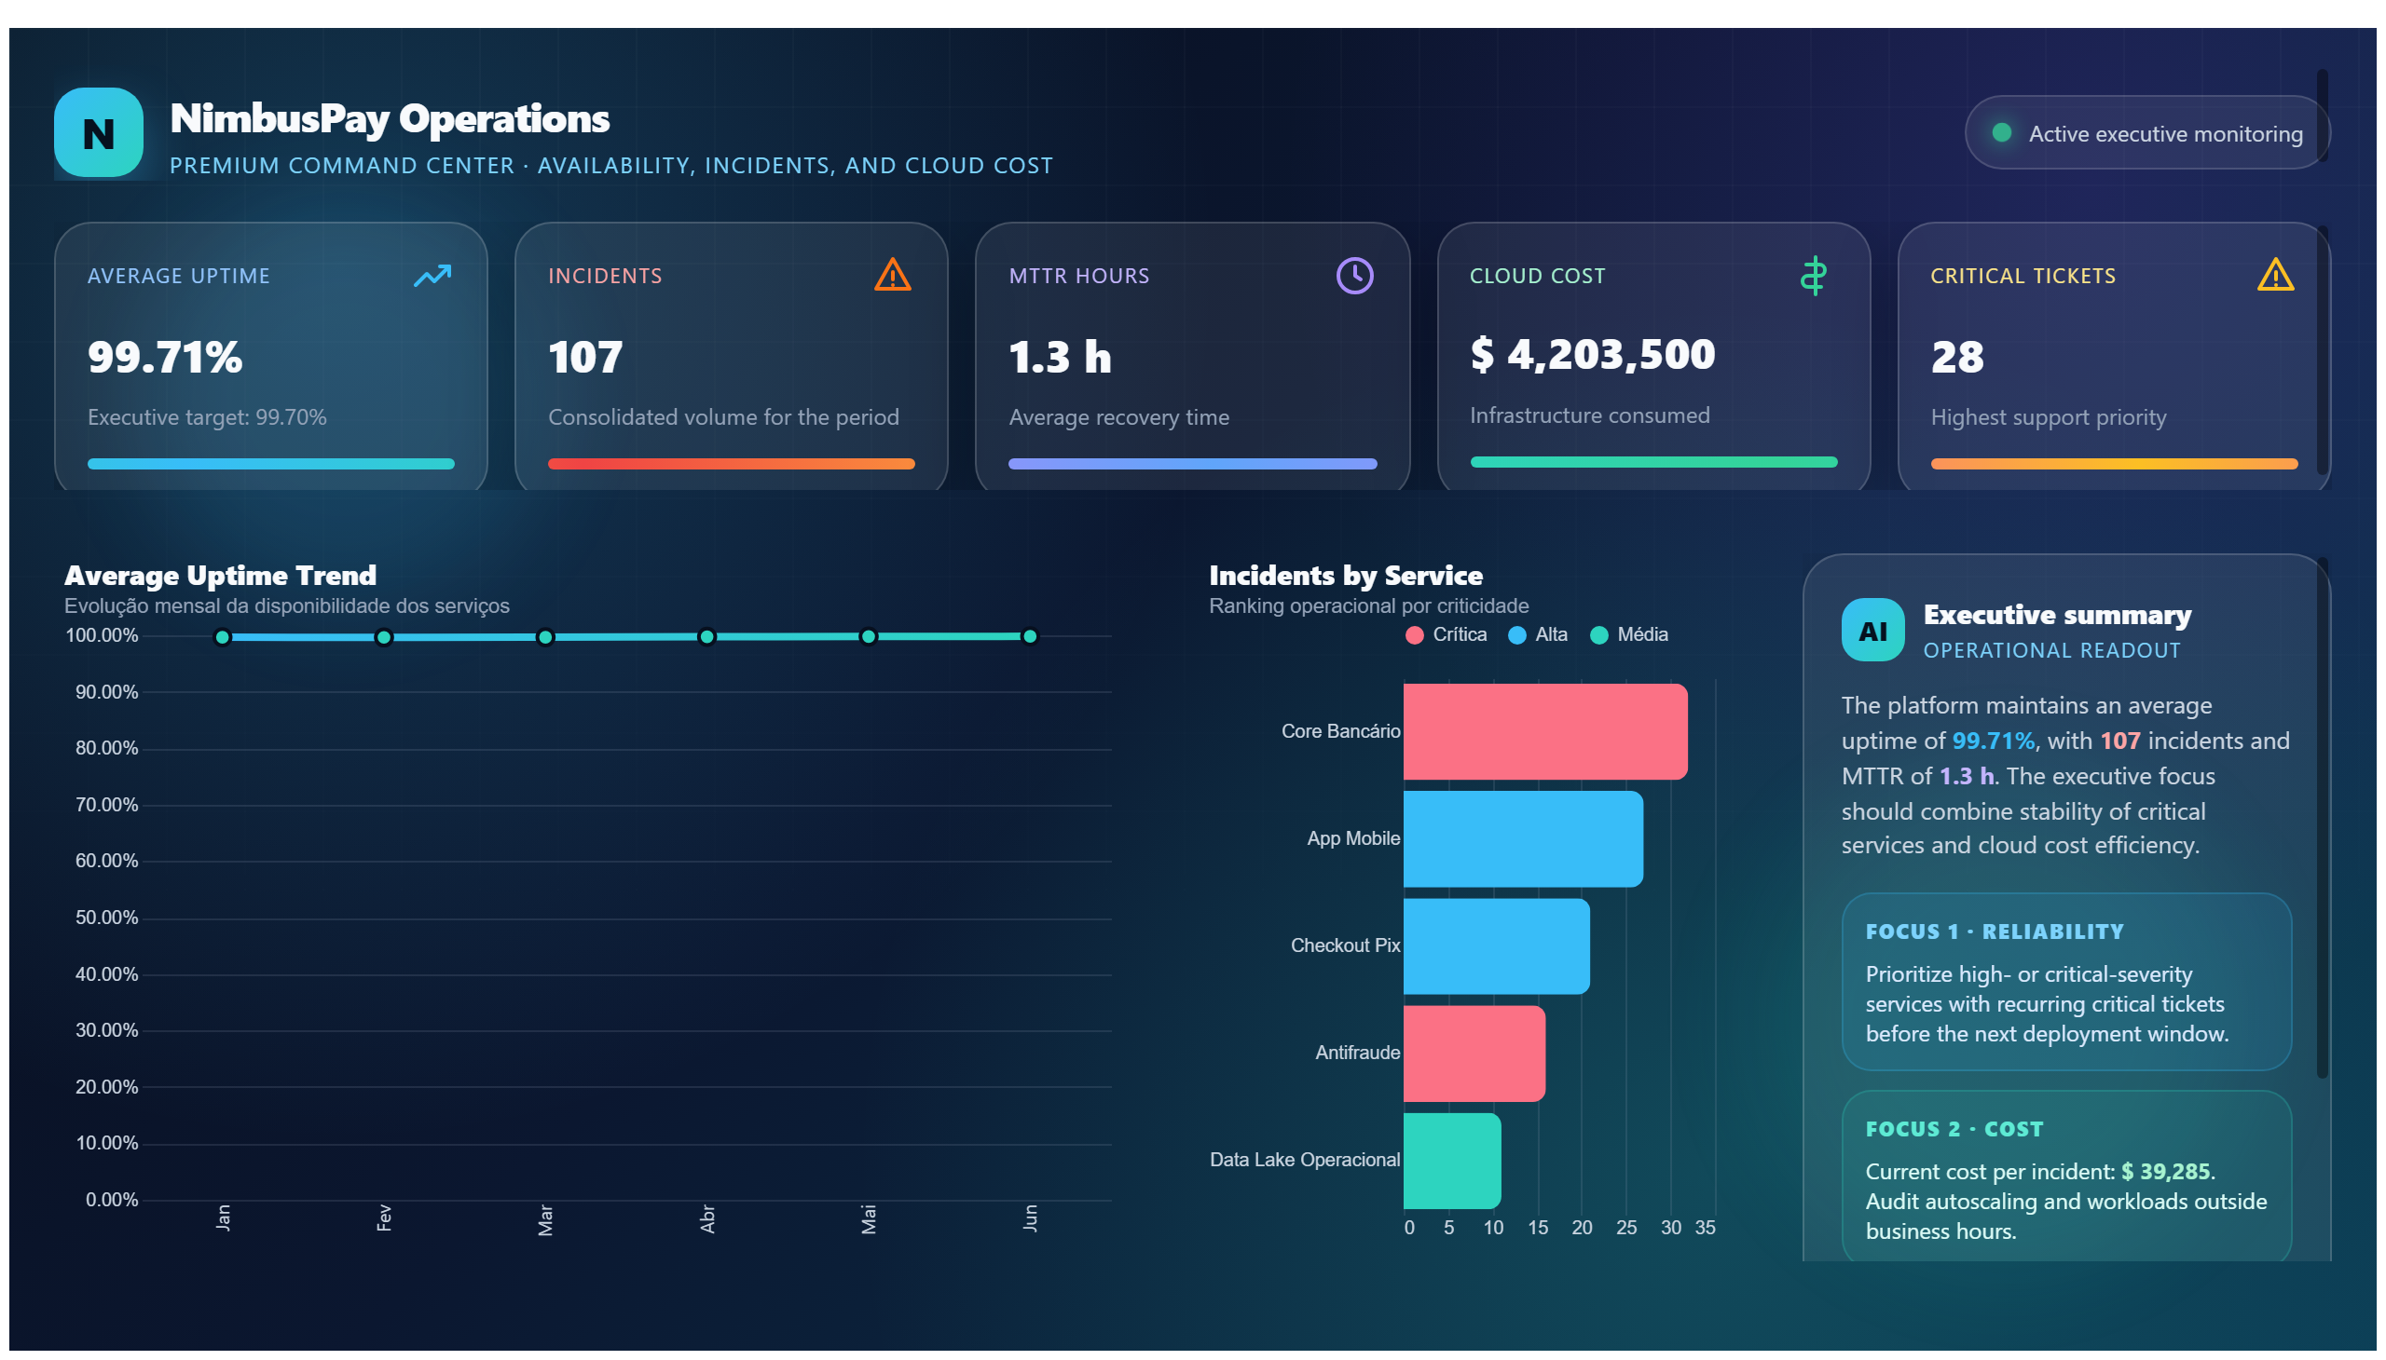
Task: Click the Checkout Pix bar
Action: 1496,946
